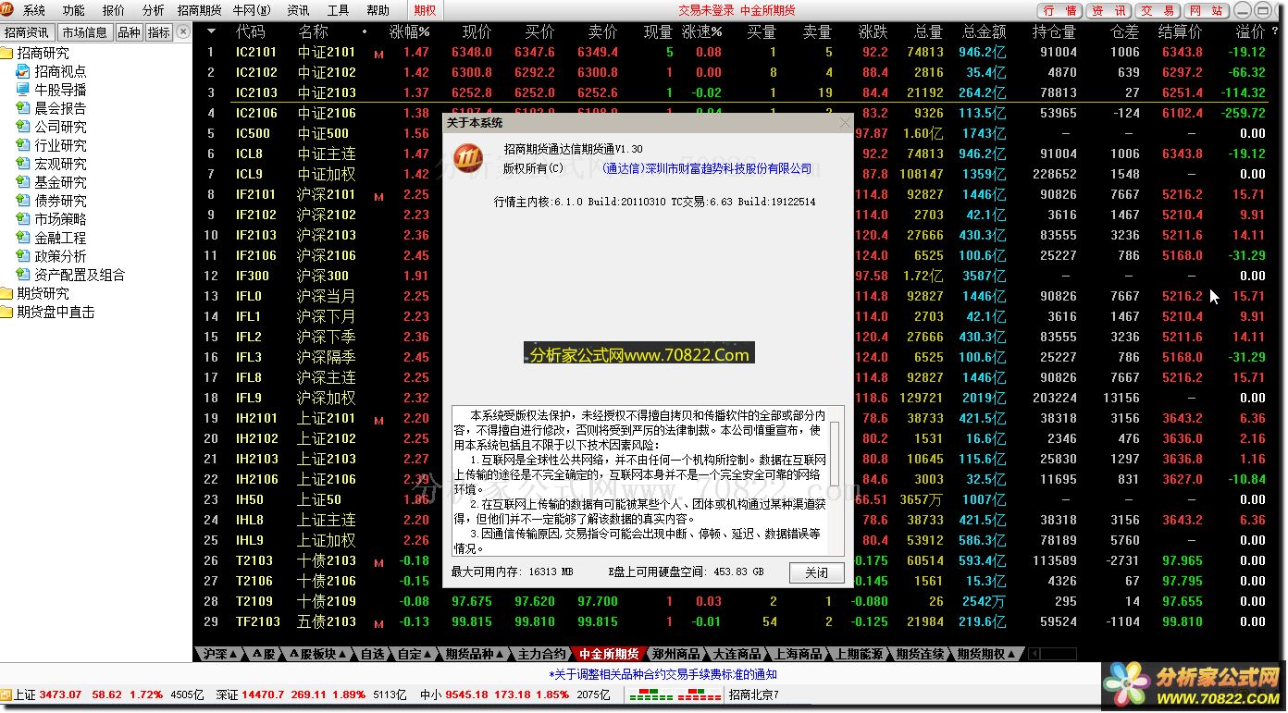Screen dimensions: 1288x713
Task: Open the 系统 menu
Action: [x=34, y=10]
